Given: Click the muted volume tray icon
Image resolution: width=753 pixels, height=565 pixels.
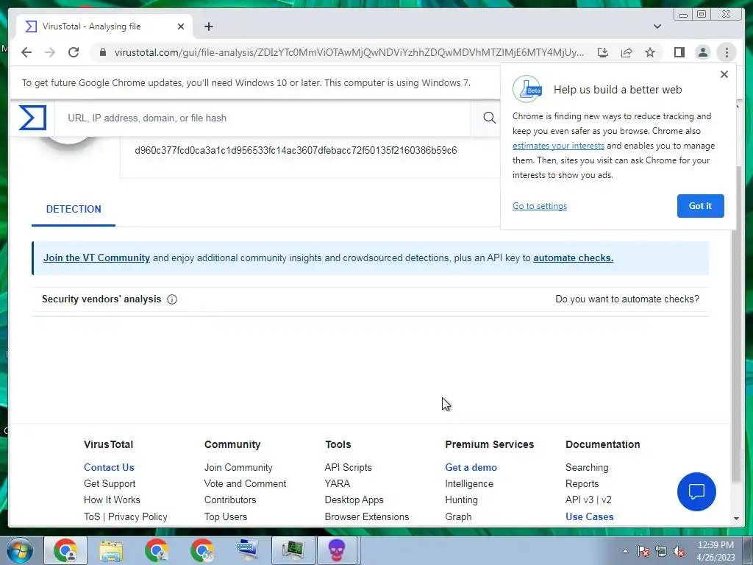Looking at the screenshot, I should [x=679, y=552].
